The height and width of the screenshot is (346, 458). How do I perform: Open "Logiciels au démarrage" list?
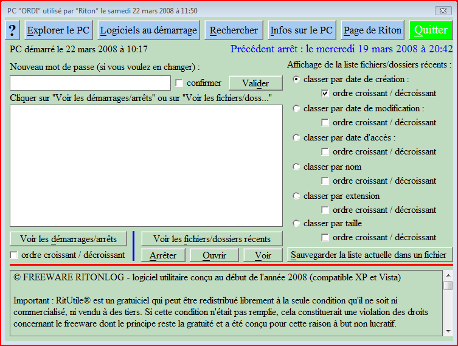click(x=148, y=30)
